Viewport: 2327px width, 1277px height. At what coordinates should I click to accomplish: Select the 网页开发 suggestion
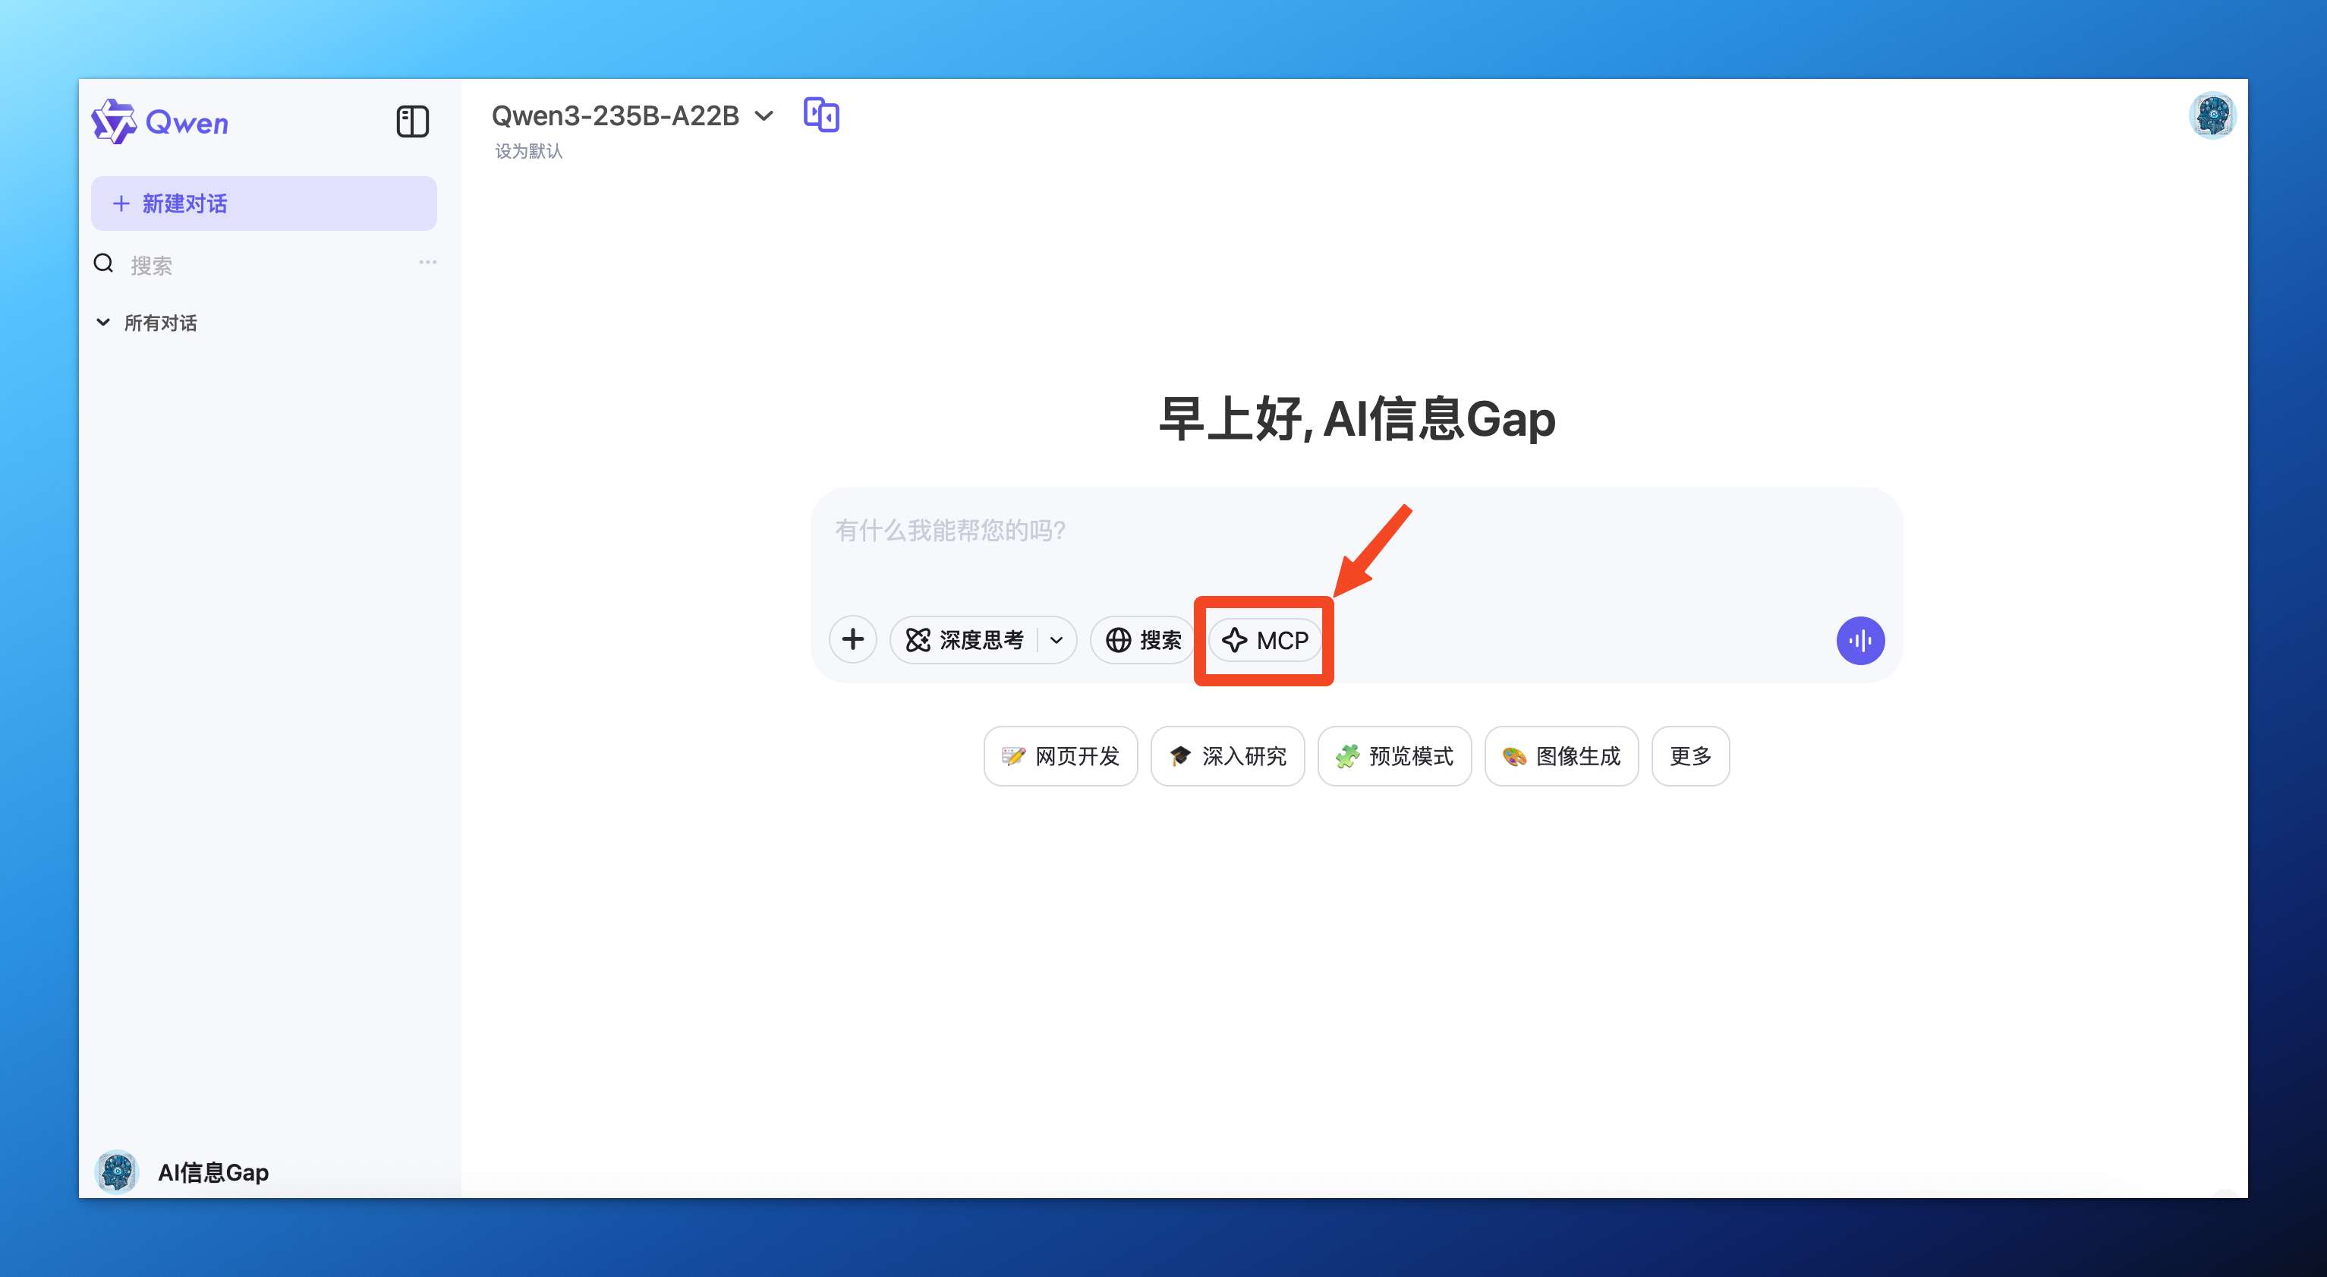[1060, 756]
